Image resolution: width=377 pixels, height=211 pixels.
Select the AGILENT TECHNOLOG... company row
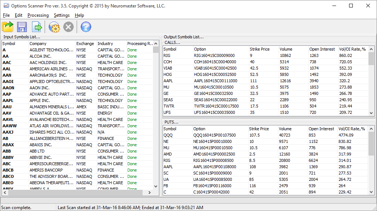pyautogui.click(x=77, y=50)
